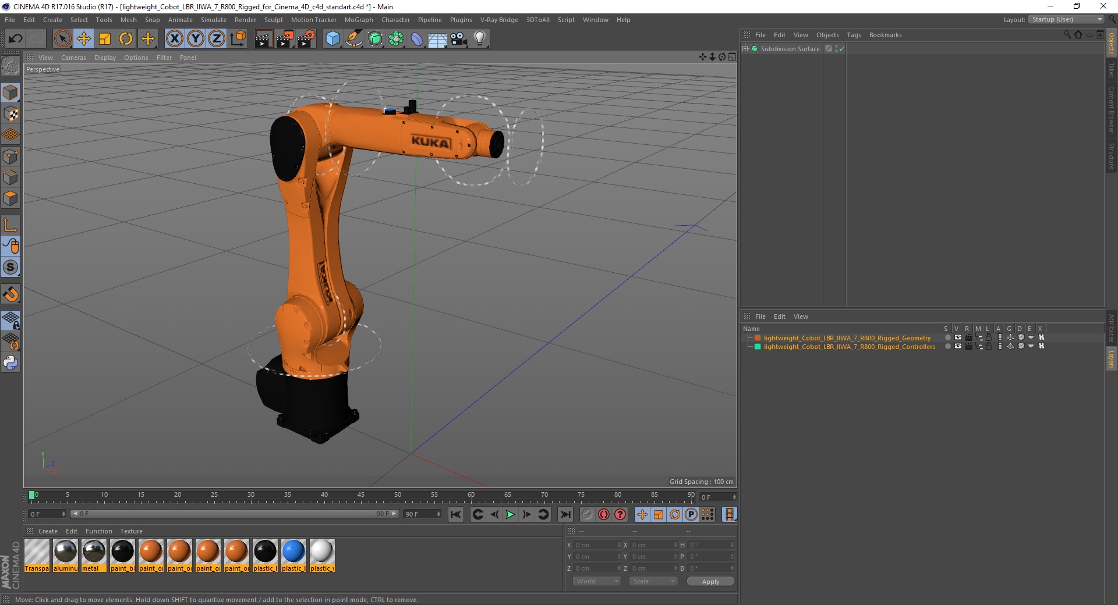Click the Make Editable icon
The width and height of the screenshot is (1118, 605).
[10, 67]
